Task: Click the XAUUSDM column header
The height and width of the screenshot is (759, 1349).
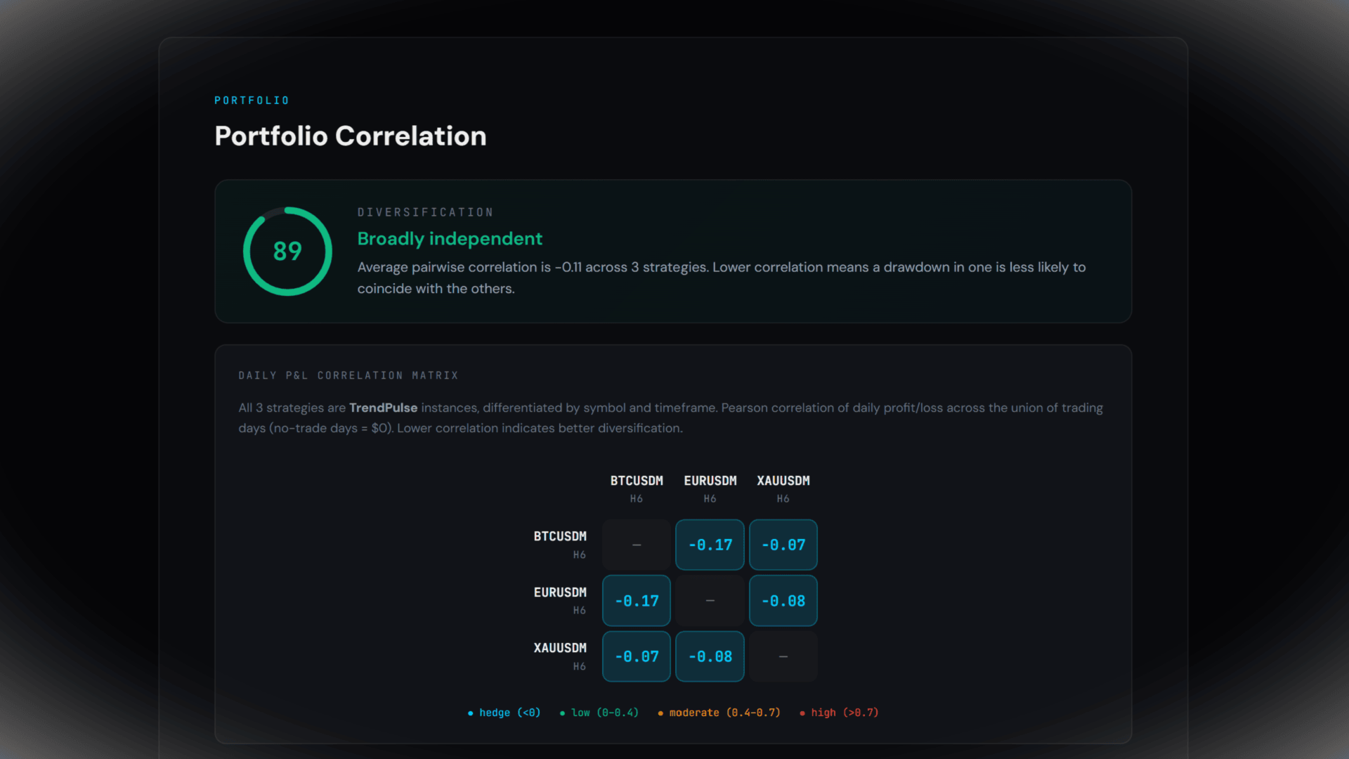Action: [783, 488]
